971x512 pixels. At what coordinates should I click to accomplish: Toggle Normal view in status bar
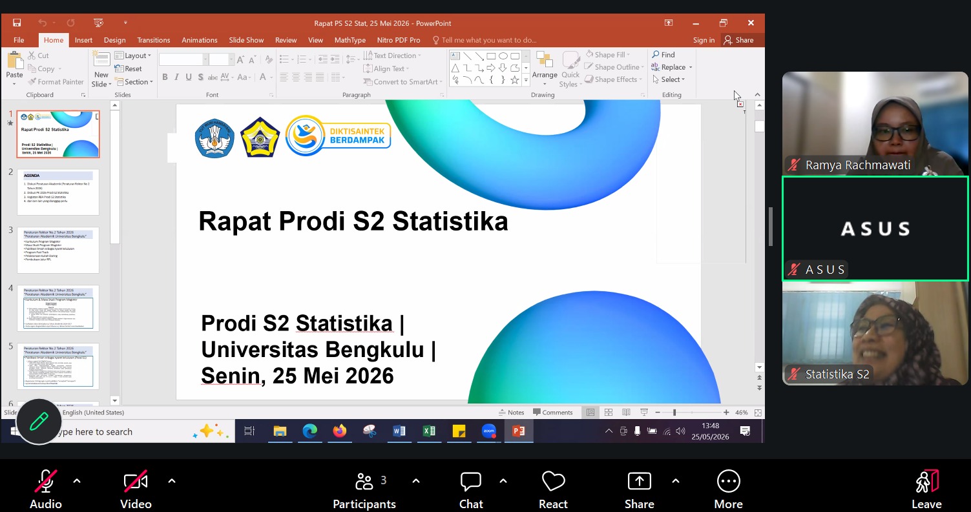[590, 412]
